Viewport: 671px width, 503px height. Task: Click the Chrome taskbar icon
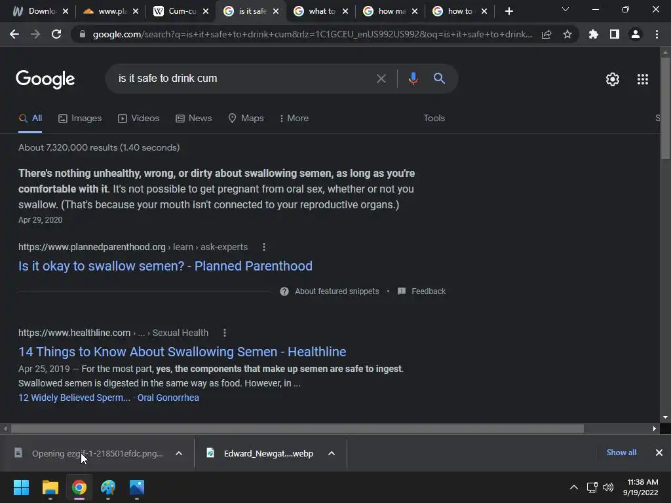(x=79, y=487)
